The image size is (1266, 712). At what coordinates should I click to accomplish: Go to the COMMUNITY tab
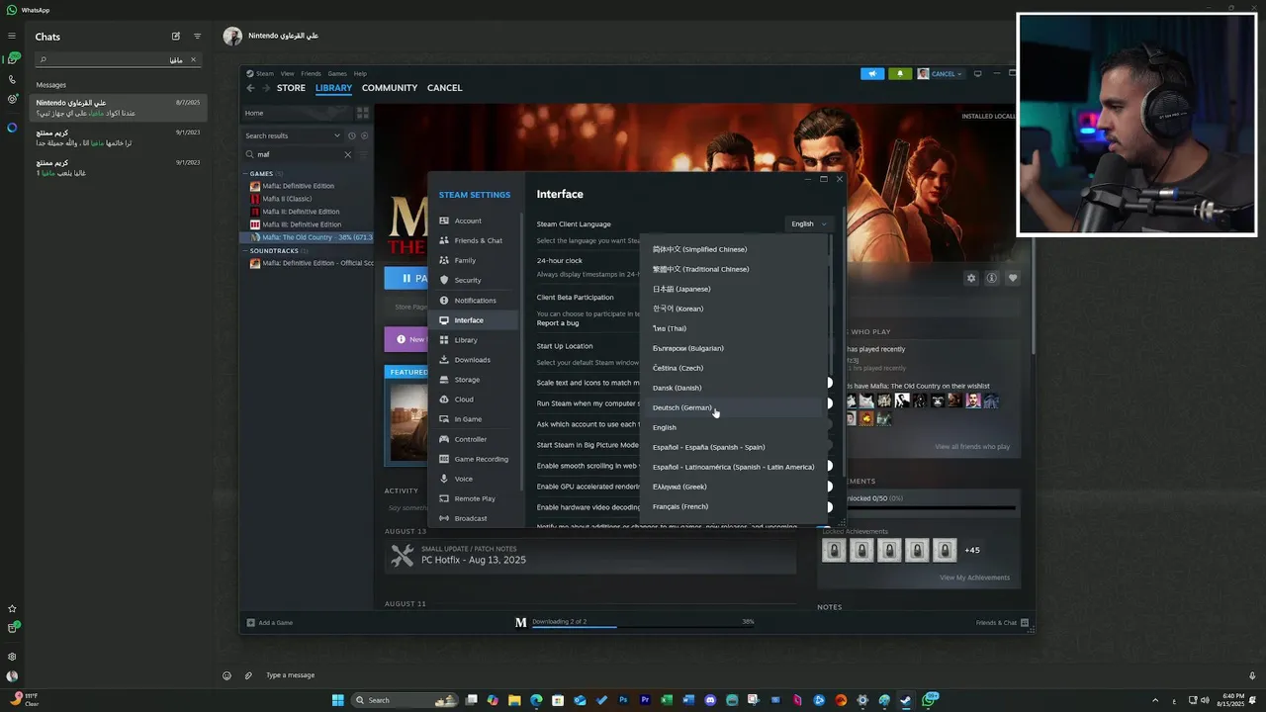tap(390, 88)
